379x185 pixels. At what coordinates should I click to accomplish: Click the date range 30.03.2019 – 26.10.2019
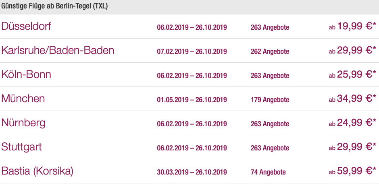point(192,172)
